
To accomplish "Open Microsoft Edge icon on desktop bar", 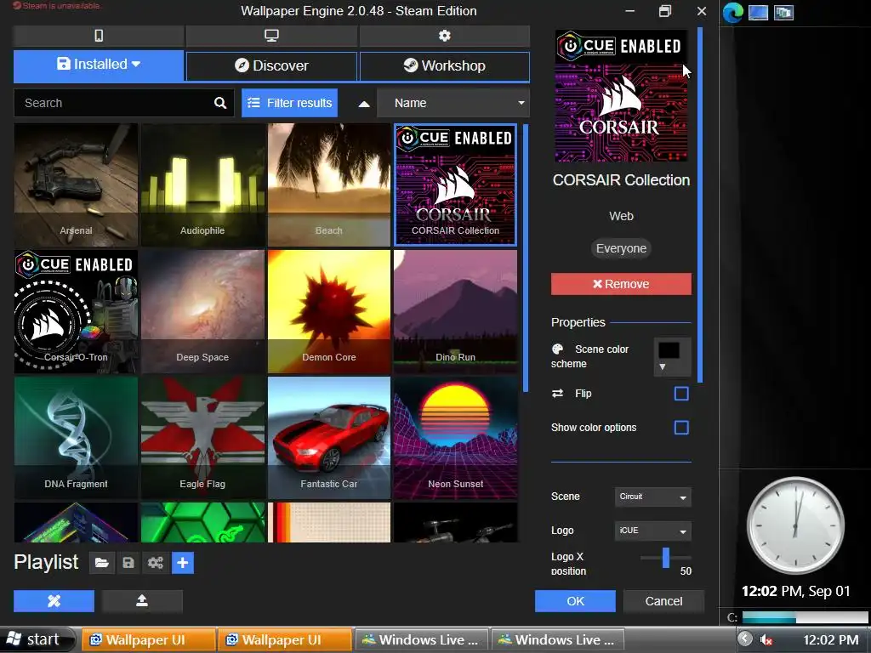I will click(732, 12).
